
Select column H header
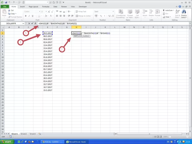click(x=76, y=27)
